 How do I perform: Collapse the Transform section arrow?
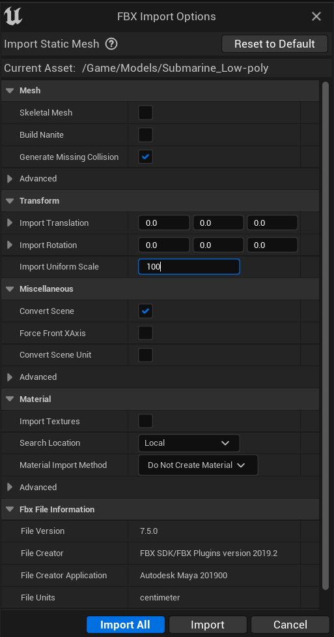pos(10,201)
